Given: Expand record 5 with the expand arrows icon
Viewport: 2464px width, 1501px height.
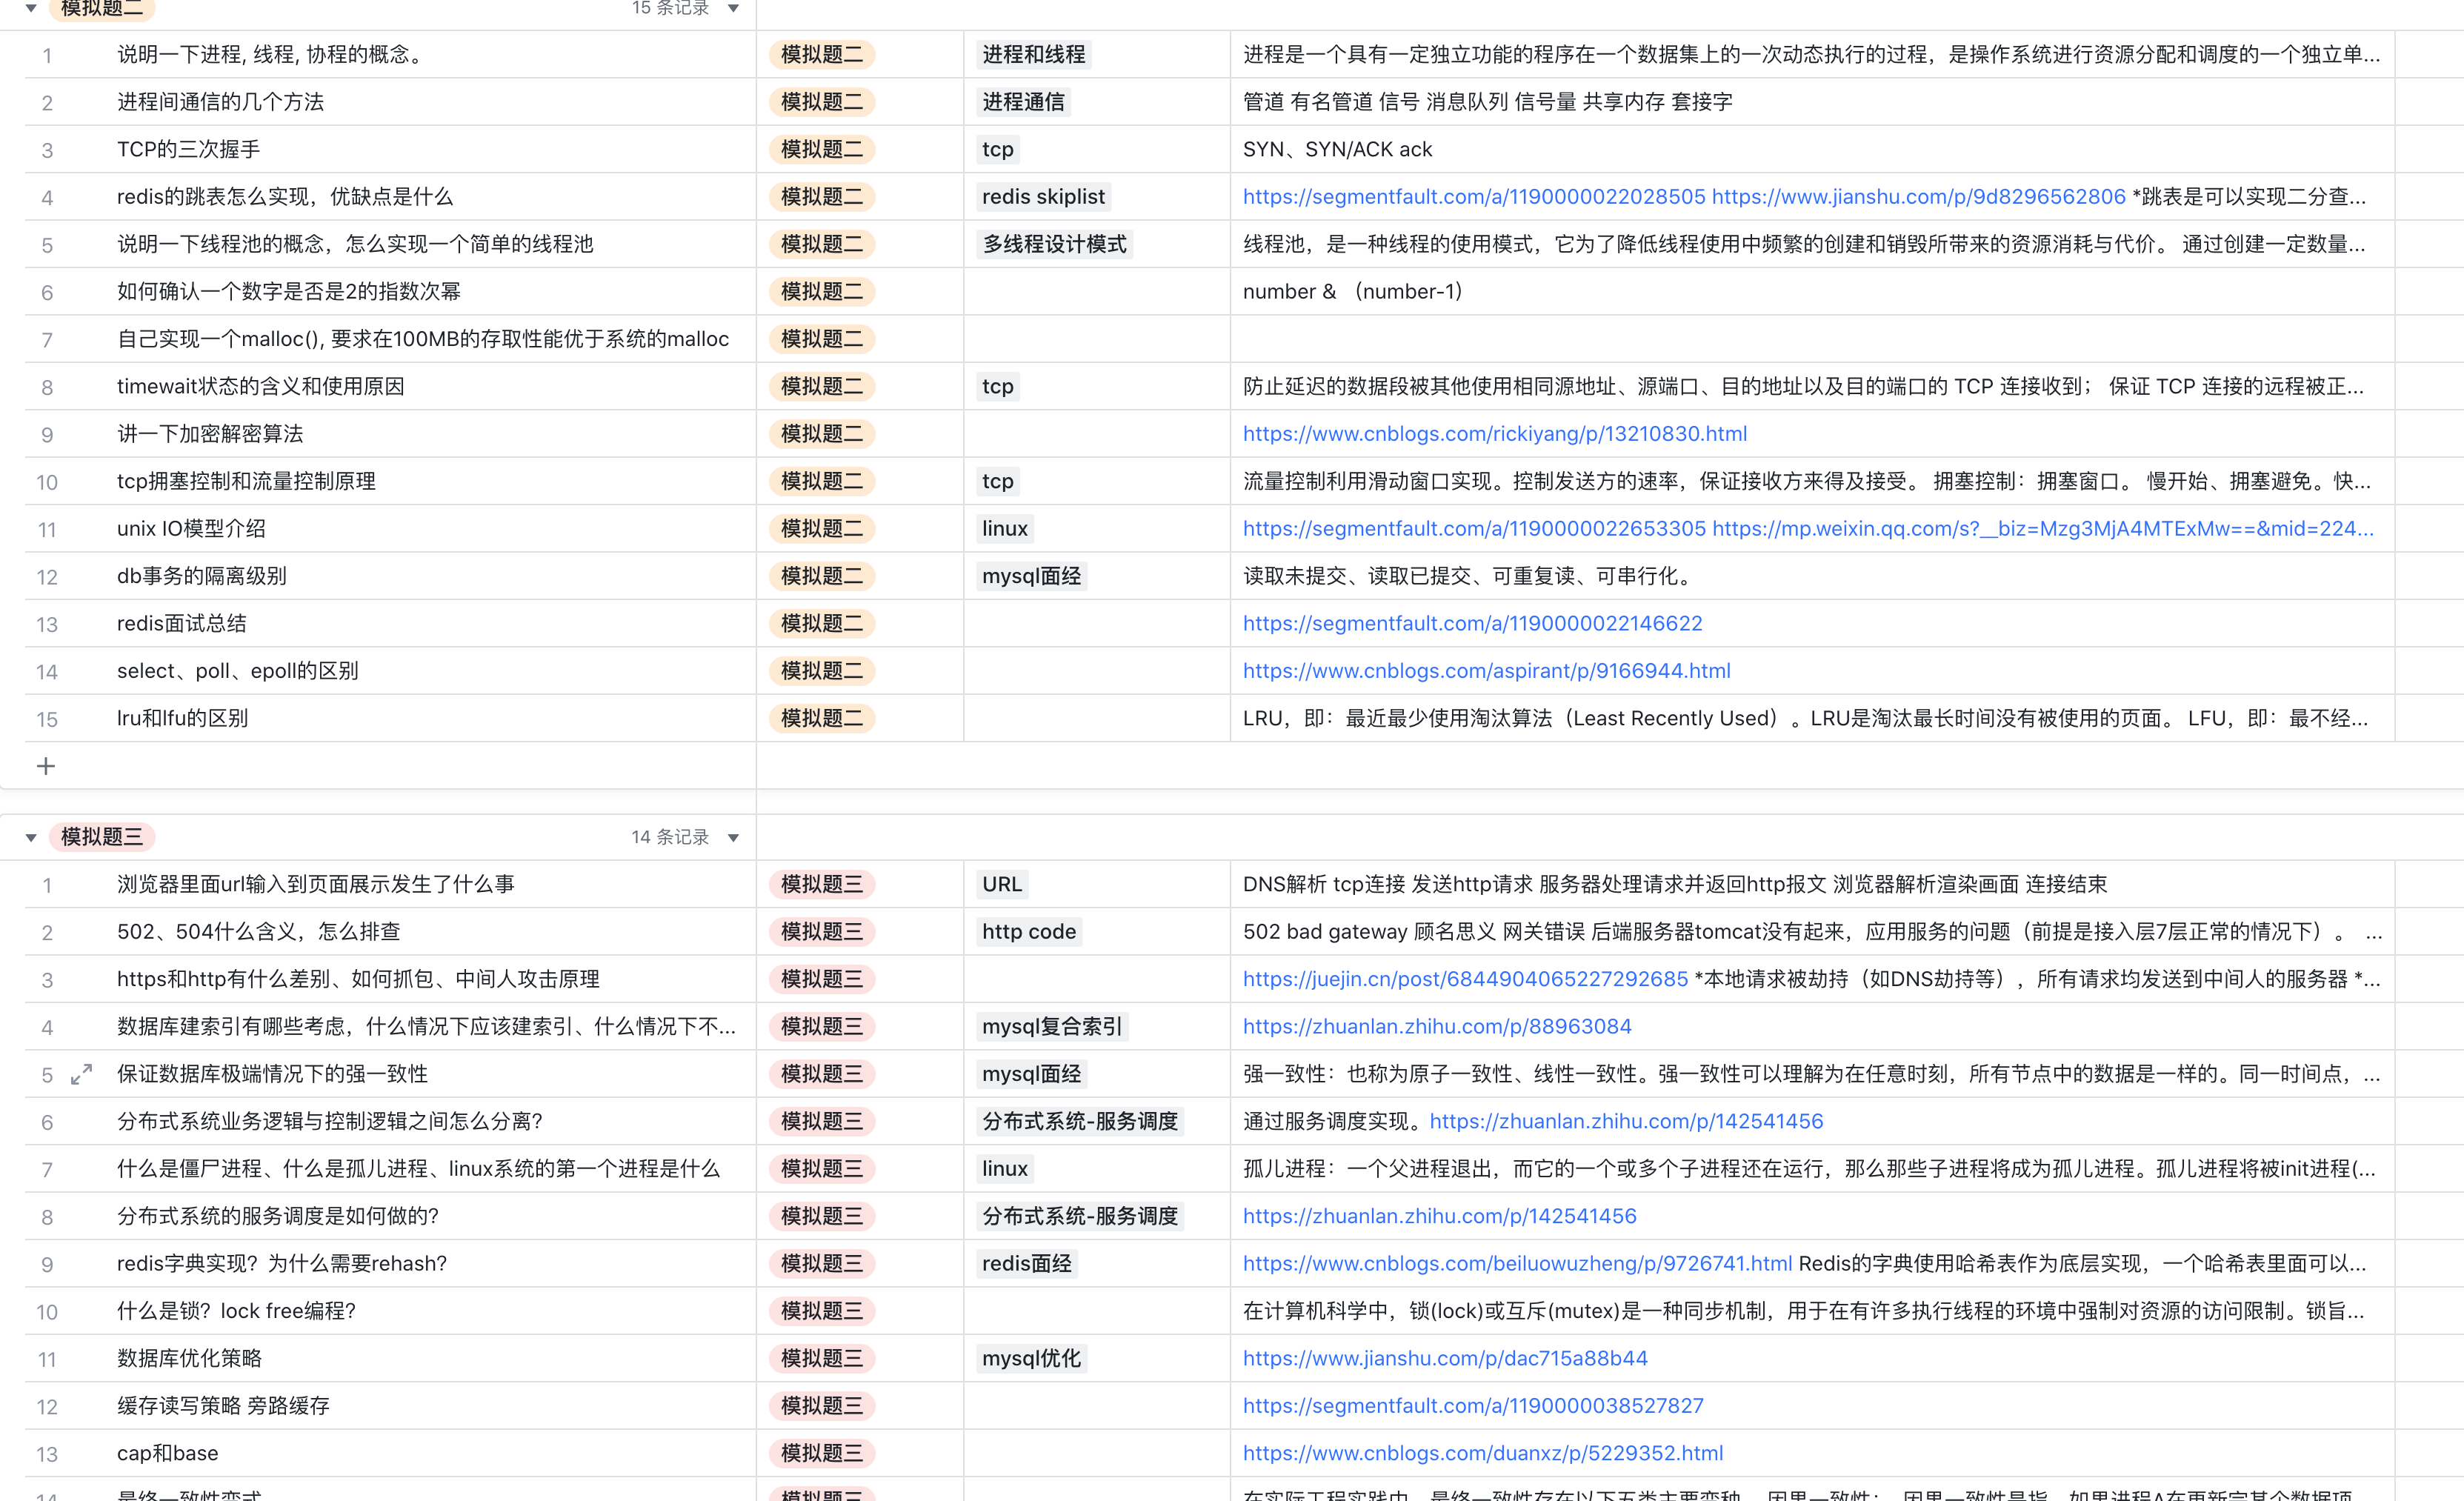Looking at the screenshot, I should coord(82,1074).
